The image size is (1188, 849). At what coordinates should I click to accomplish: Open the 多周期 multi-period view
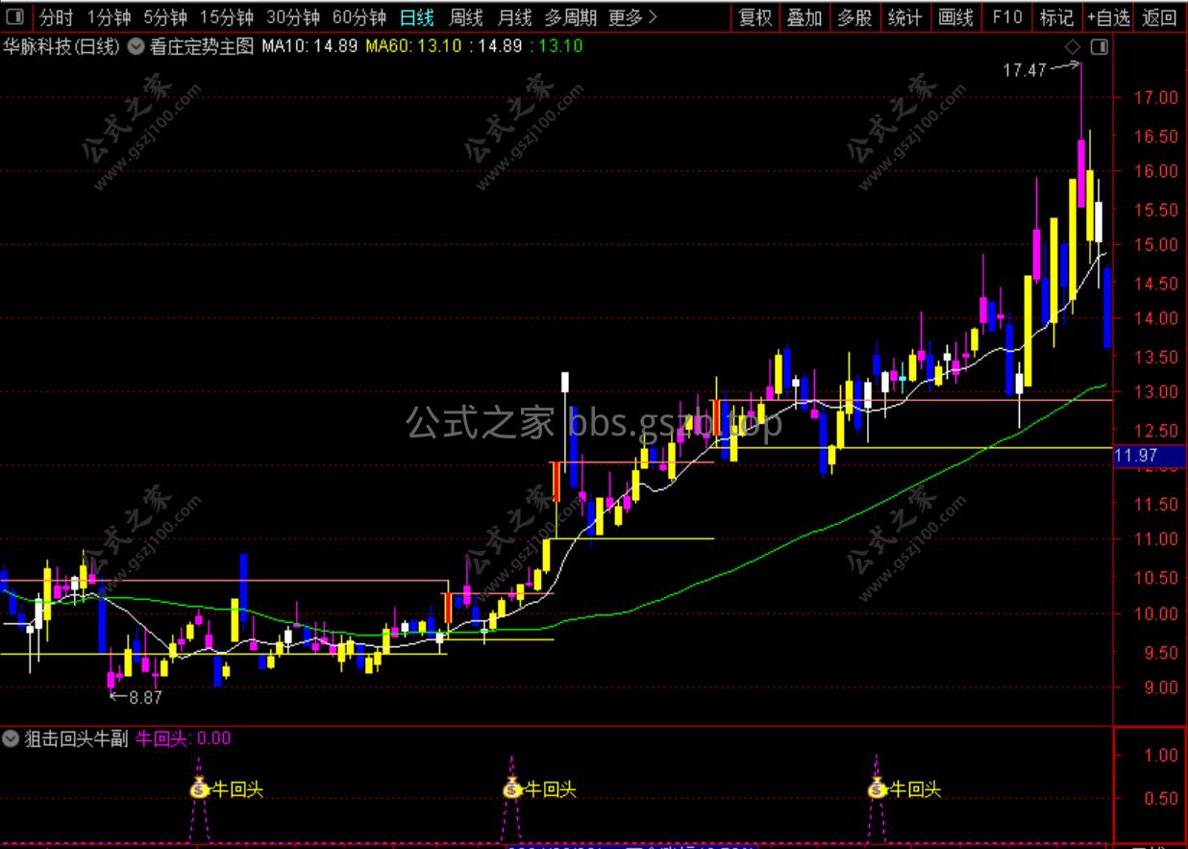pyautogui.click(x=570, y=17)
